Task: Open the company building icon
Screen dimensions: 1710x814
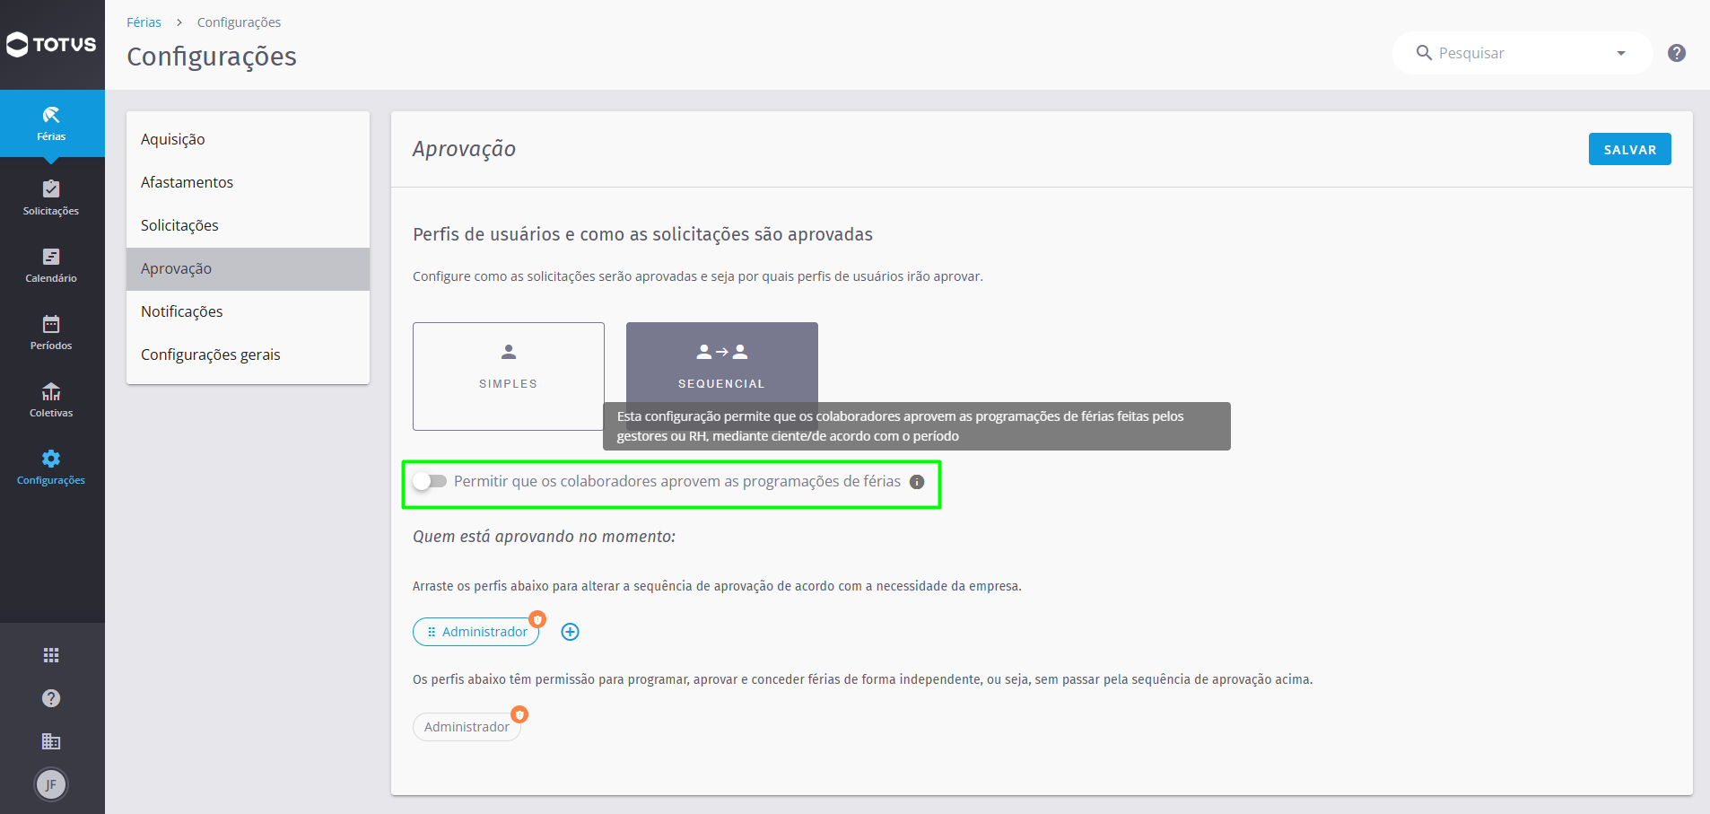Action: (x=51, y=741)
